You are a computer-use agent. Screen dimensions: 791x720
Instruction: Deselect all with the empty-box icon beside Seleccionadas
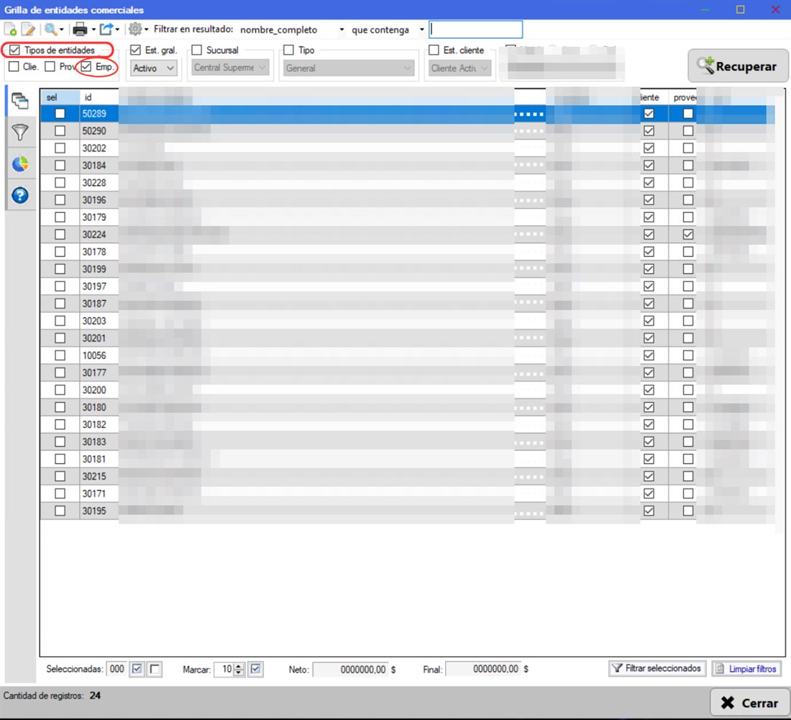[155, 669]
